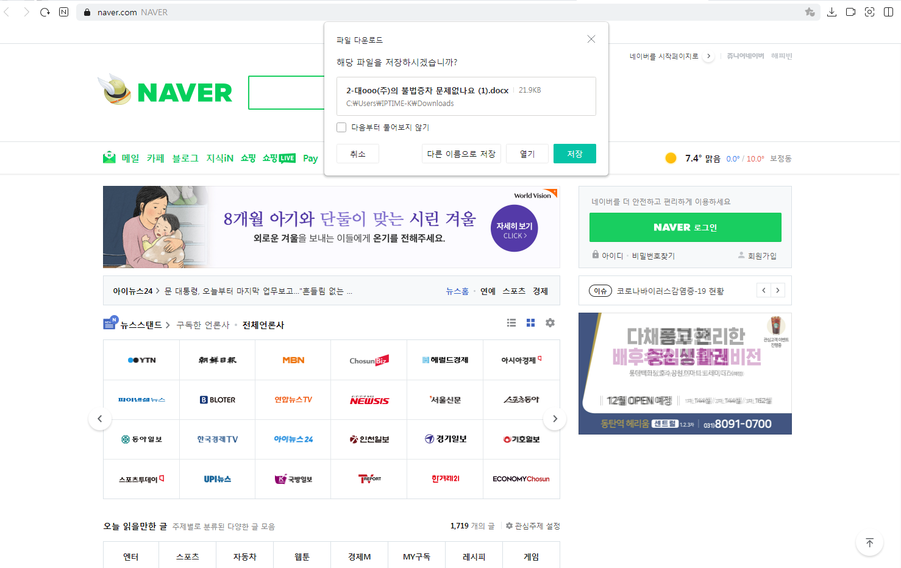Click the NAVER 로그인 button
The width and height of the screenshot is (901, 568).
(x=685, y=227)
